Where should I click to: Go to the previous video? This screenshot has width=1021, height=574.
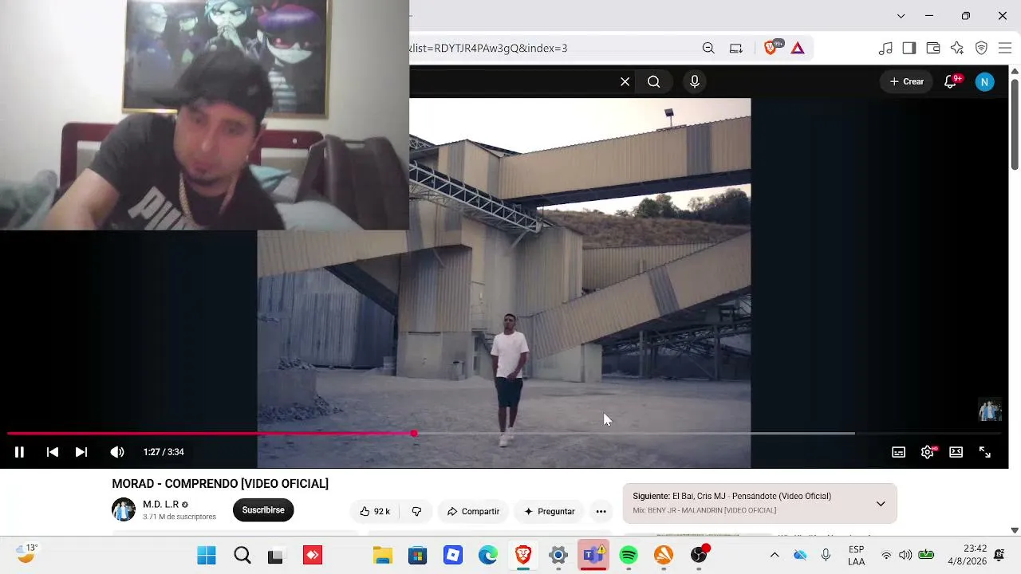(53, 452)
